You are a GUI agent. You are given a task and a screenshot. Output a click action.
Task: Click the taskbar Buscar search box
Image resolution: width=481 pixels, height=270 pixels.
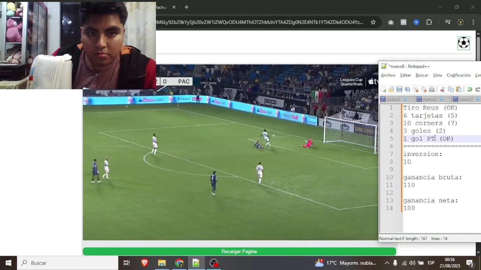[x=68, y=263]
